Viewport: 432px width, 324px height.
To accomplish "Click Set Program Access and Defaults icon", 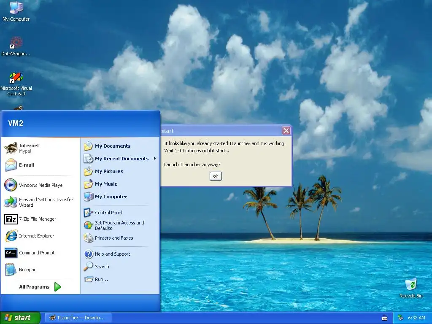I will coord(89,225).
